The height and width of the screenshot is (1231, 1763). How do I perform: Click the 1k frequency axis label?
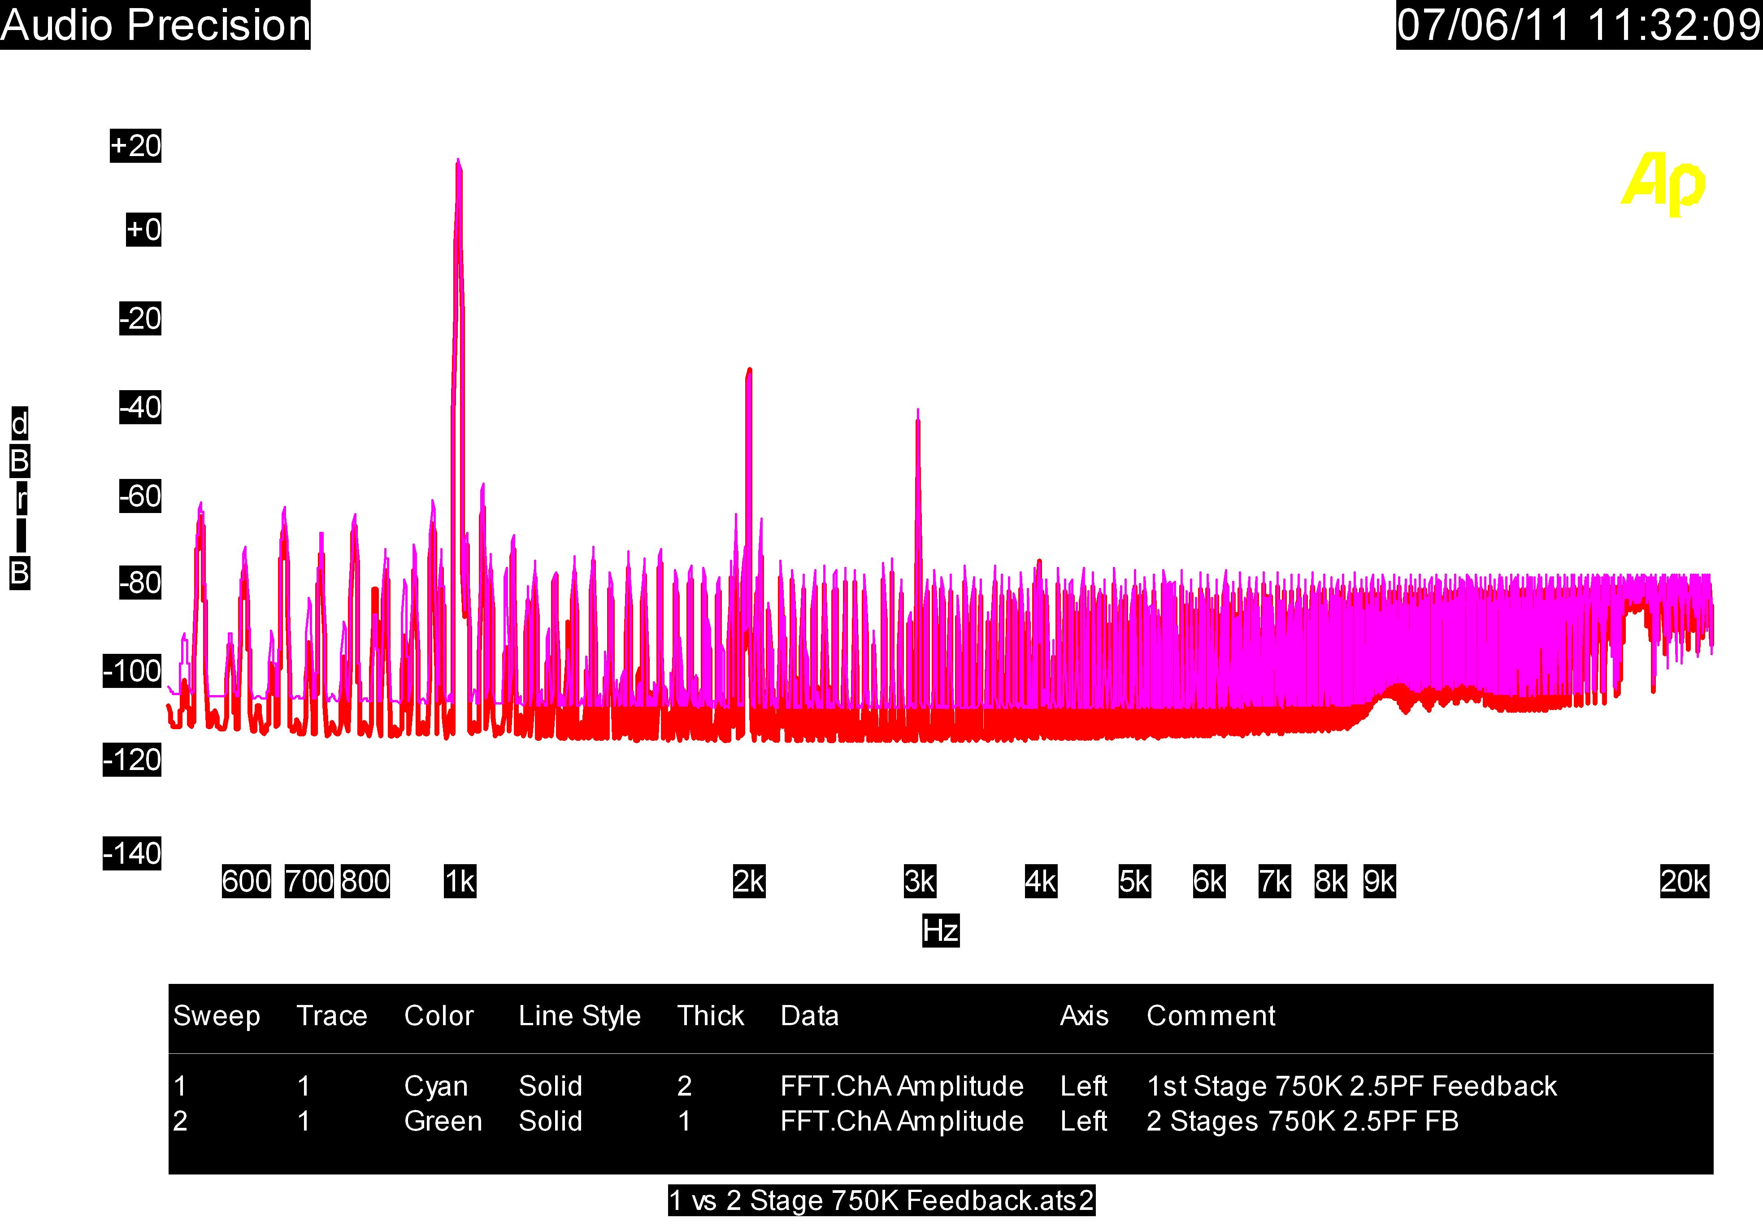460,882
